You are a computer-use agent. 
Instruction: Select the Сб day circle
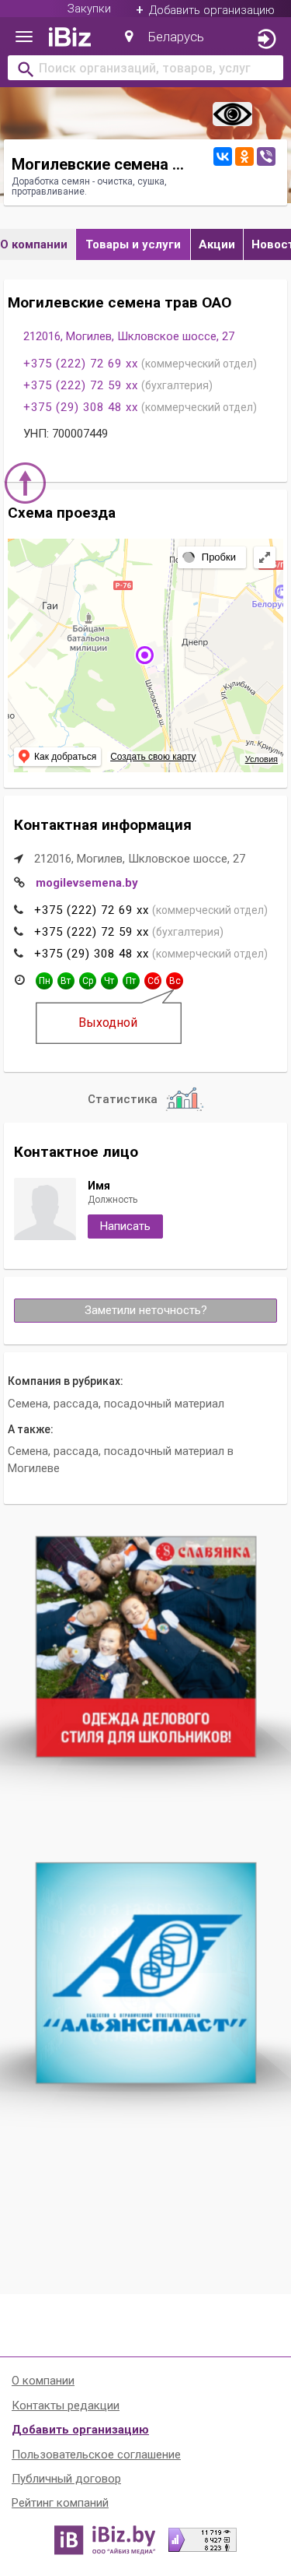[x=152, y=981]
